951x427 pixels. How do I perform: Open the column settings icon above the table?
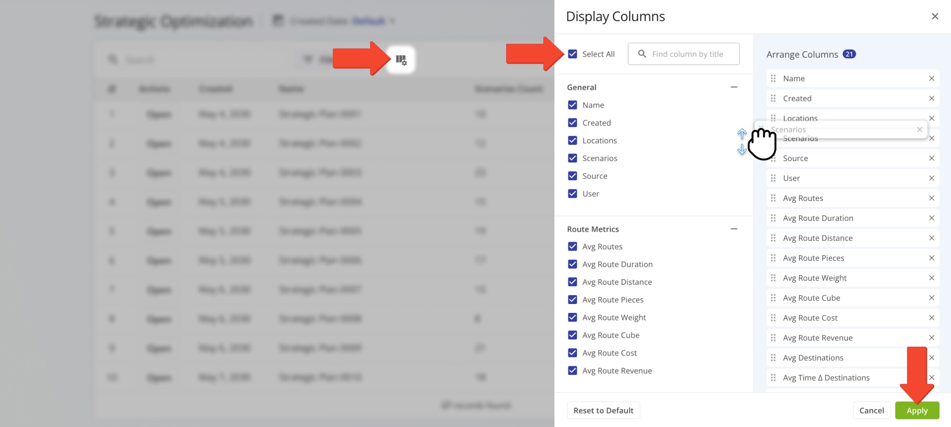pos(401,59)
